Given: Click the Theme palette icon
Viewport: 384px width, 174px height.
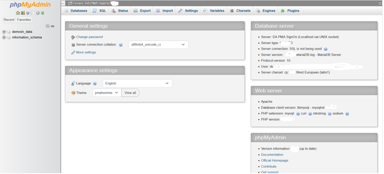Looking at the screenshot, I should [73, 93].
